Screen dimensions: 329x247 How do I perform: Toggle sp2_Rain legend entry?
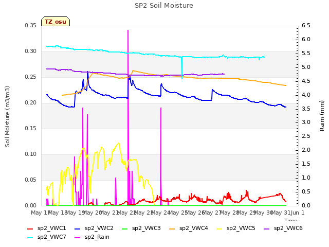92,237
